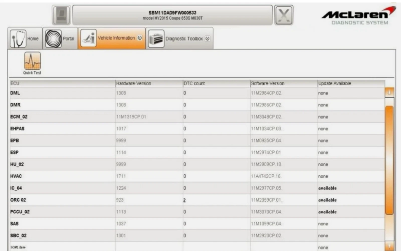
Task: Click the McLaren Diagnostic System logo
Action: point(359,16)
